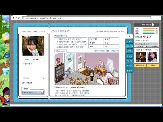The height and width of the screenshot is (122, 163).
Task: Open the dancing couple album thumbnail
Action: (141, 57)
